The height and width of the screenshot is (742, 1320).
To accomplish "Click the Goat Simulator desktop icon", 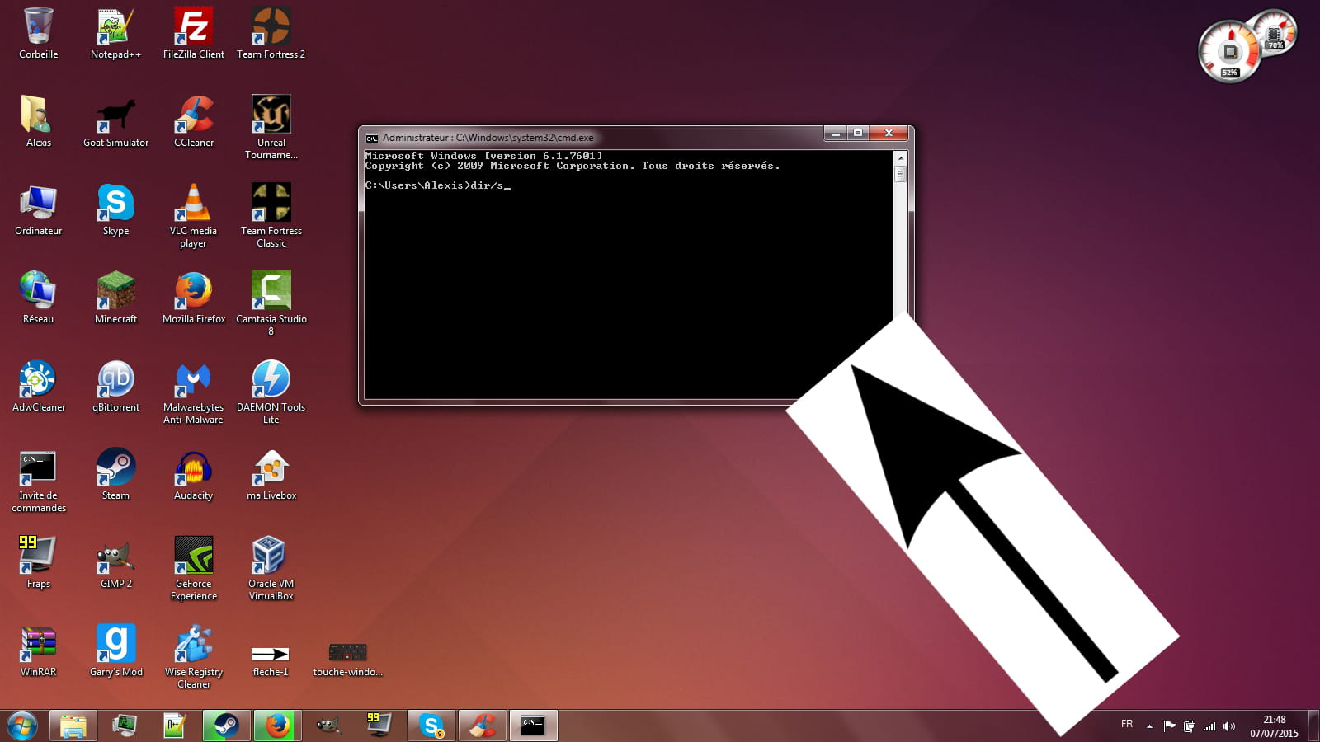I will pos(115,115).
